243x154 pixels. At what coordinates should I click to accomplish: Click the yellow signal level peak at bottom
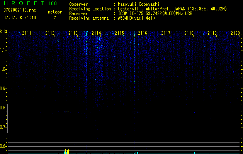tap(66, 151)
